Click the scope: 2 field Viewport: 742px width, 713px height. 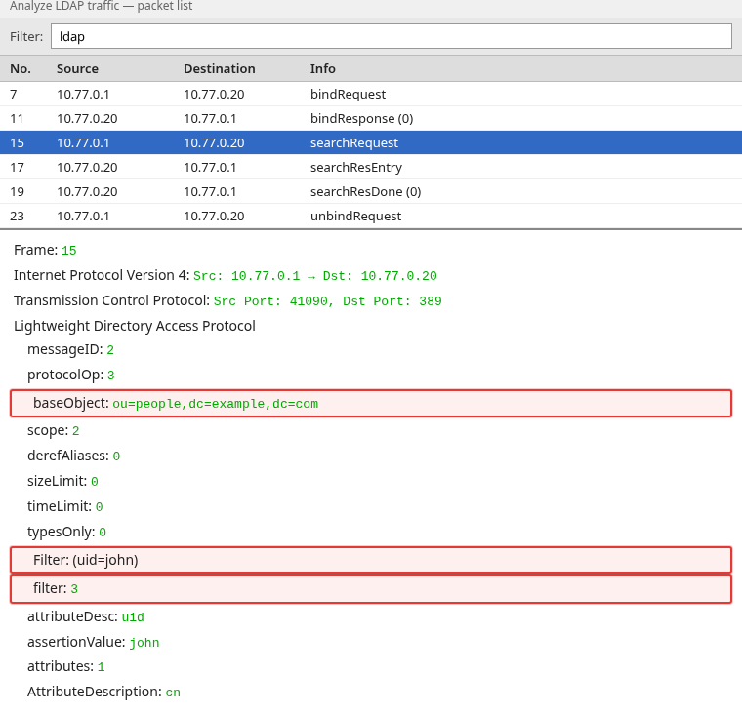coord(54,431)
